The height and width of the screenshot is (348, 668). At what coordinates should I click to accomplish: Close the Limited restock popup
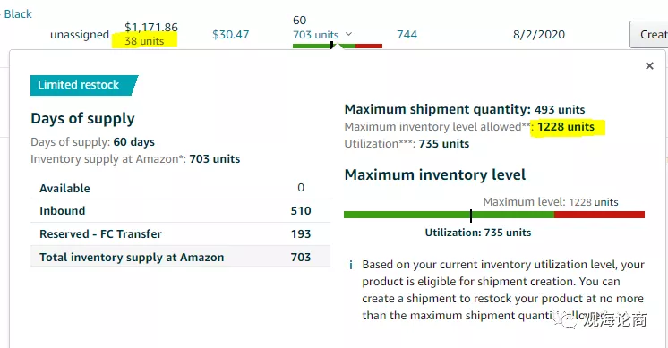(649, 66)
